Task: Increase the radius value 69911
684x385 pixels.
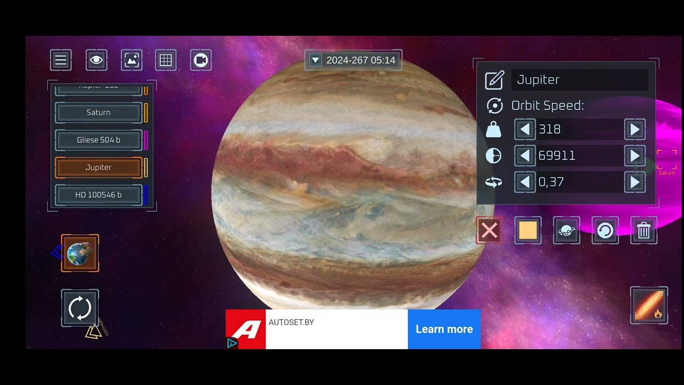Action: tap(635, 156)
